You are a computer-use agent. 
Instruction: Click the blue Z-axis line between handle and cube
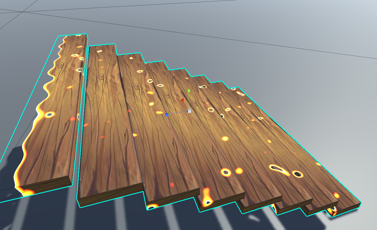click(178, 113)
